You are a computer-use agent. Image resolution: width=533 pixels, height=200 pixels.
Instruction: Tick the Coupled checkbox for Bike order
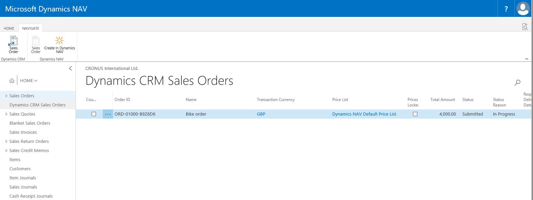pyautogui.click(x=94, y=114)
